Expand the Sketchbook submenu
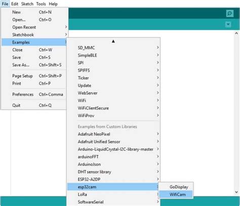This screenshot has width=240, height=206. click(x=34, y=35)
